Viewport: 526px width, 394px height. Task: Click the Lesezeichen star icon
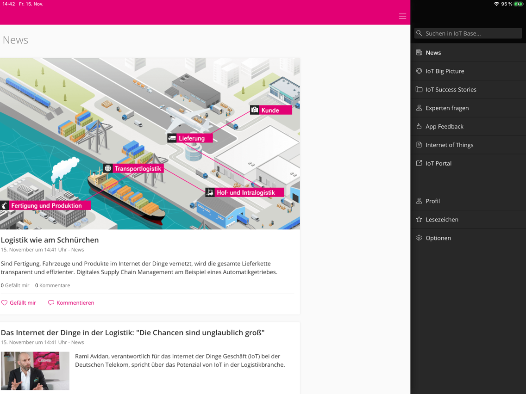(x=419, y=219)
